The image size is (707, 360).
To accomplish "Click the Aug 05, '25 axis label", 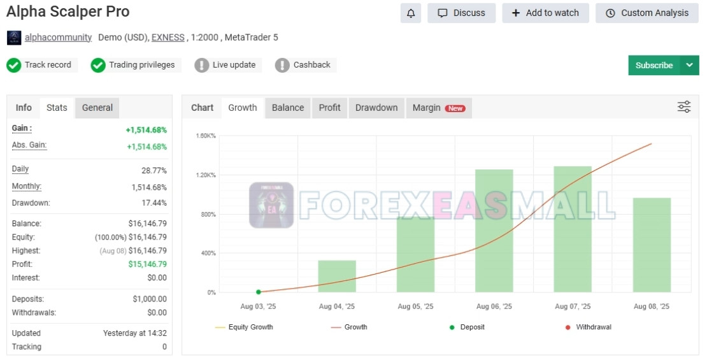I will coord(415,306).
